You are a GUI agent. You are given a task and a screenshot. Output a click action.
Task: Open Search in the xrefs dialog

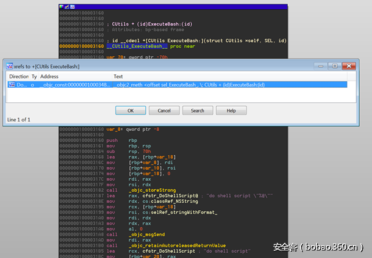point(198,110)
